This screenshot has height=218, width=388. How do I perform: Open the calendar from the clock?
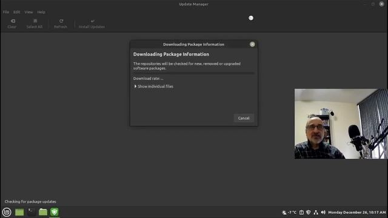point(357,213)
